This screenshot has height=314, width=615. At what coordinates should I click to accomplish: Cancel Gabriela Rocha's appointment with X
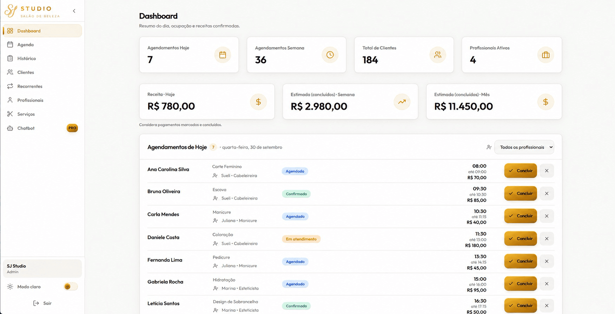pos(547,284)
